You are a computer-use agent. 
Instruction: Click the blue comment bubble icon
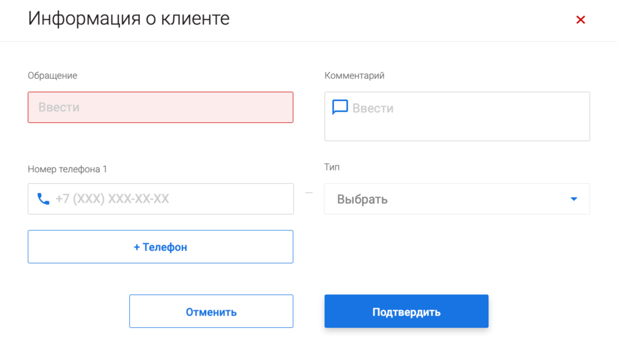tap(340, 107)
